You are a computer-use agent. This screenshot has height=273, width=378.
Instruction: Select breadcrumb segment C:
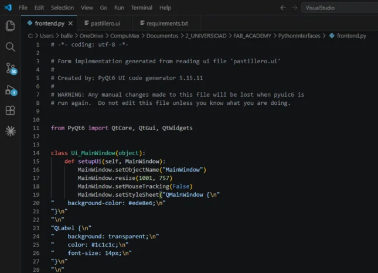click(30, 36)
